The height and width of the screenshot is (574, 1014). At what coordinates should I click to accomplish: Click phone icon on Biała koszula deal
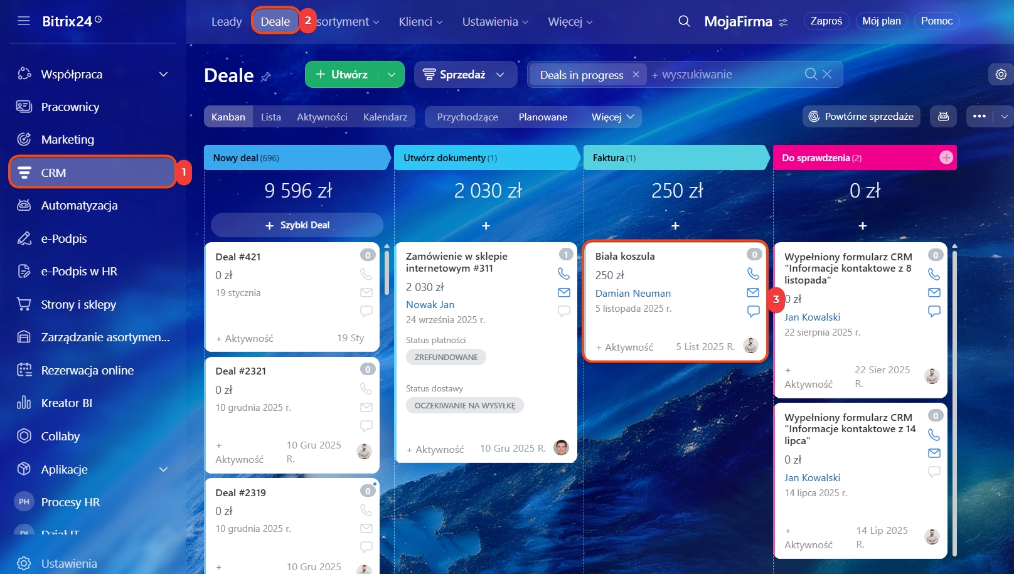(x=753, y=274)
